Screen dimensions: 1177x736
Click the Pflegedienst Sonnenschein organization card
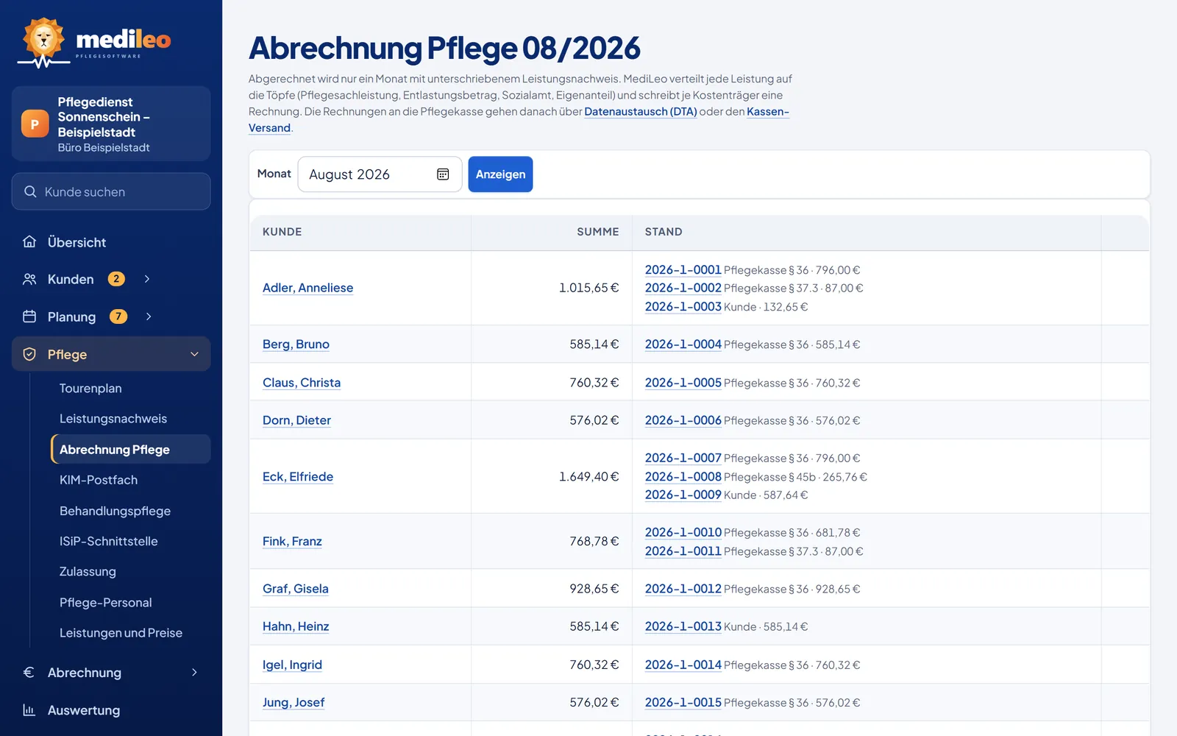click(111, 124)
